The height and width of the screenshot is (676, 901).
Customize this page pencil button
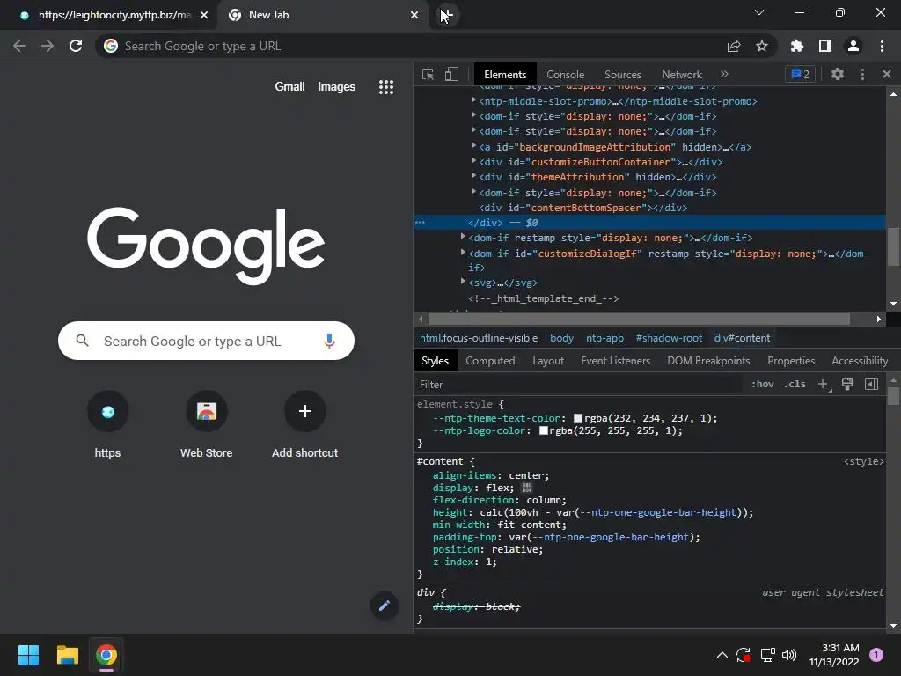point(385,606)
